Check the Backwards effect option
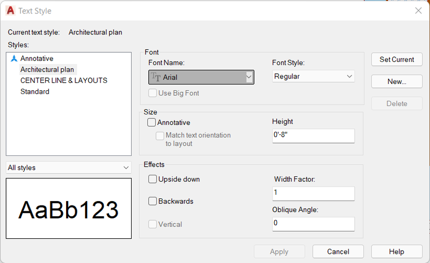 pyautogui.click(x=153, y=201)
